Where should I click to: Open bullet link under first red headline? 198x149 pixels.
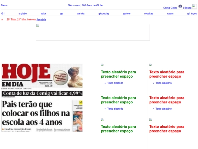164,83
